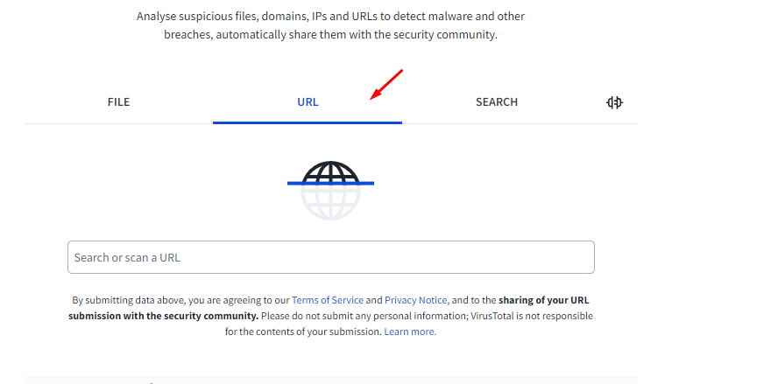Click the 'Analyse suspicious files' description text
The width and height of the screenshot is (778, 384).
coord(330,17)
